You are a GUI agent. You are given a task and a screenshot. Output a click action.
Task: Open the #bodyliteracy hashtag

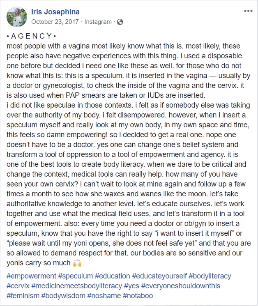tap(210, 276)
